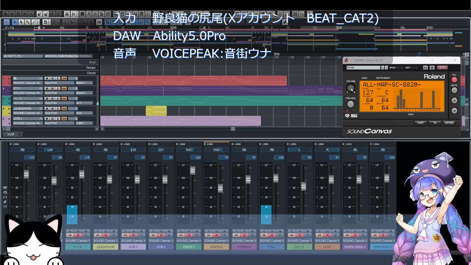The image size is (471, 265).
Task: Adjust the VOLUME knob in SOUND Canvas
Action: point(351,88)
